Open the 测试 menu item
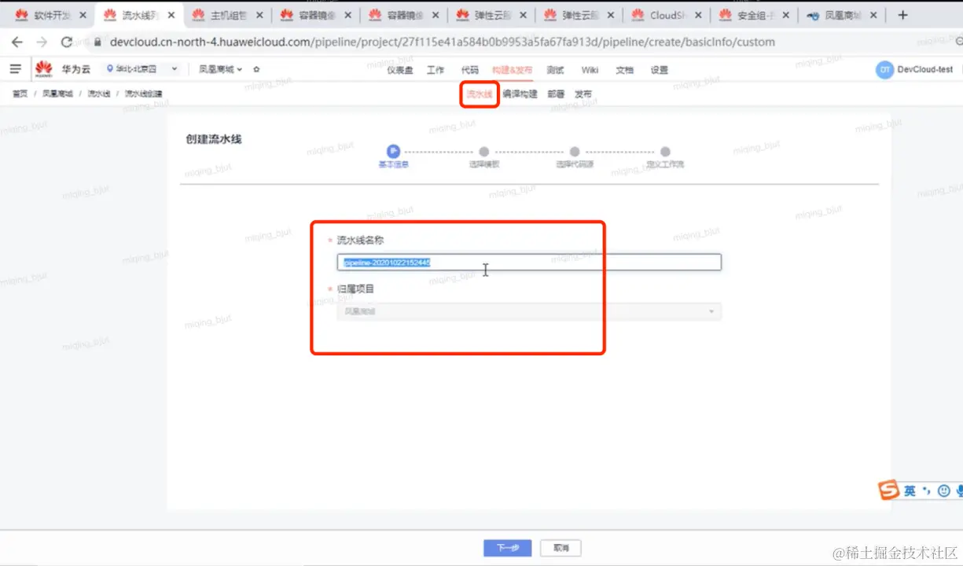This screenshot has height=566, width=963. pos(556,70)
